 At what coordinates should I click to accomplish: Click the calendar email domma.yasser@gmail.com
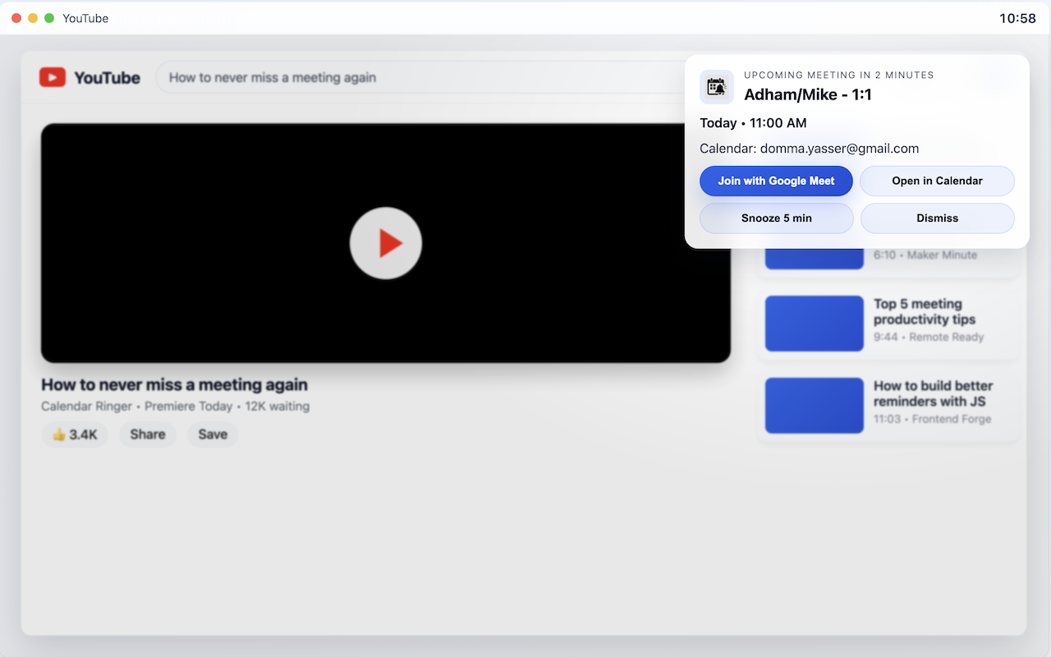tap(839, 149)
